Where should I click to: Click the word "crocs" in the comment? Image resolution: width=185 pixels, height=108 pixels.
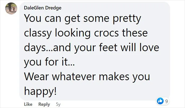point(106,33)
